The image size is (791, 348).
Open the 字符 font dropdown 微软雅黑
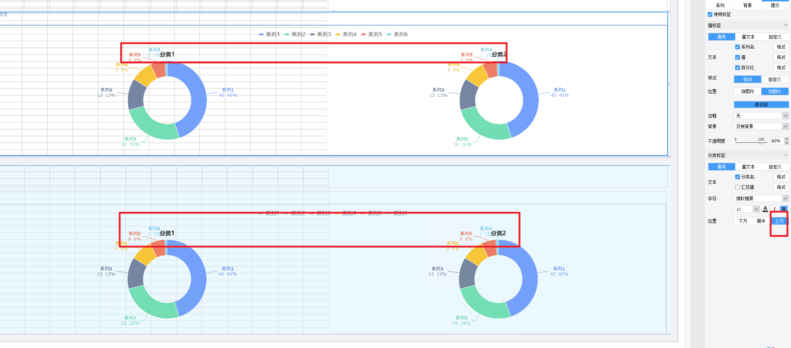pos(761,198)
